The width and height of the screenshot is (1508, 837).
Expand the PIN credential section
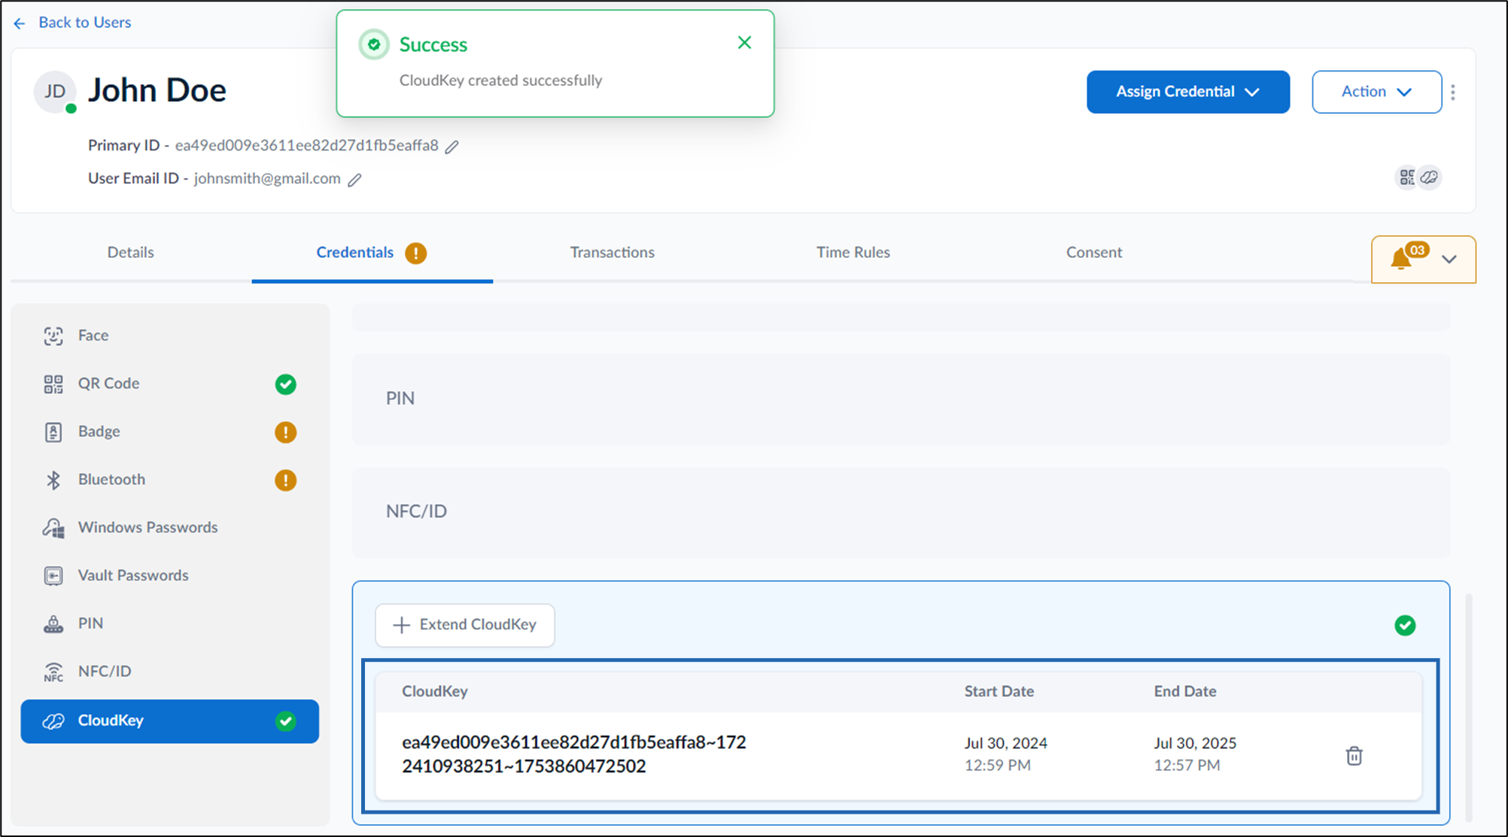[901, 399]
